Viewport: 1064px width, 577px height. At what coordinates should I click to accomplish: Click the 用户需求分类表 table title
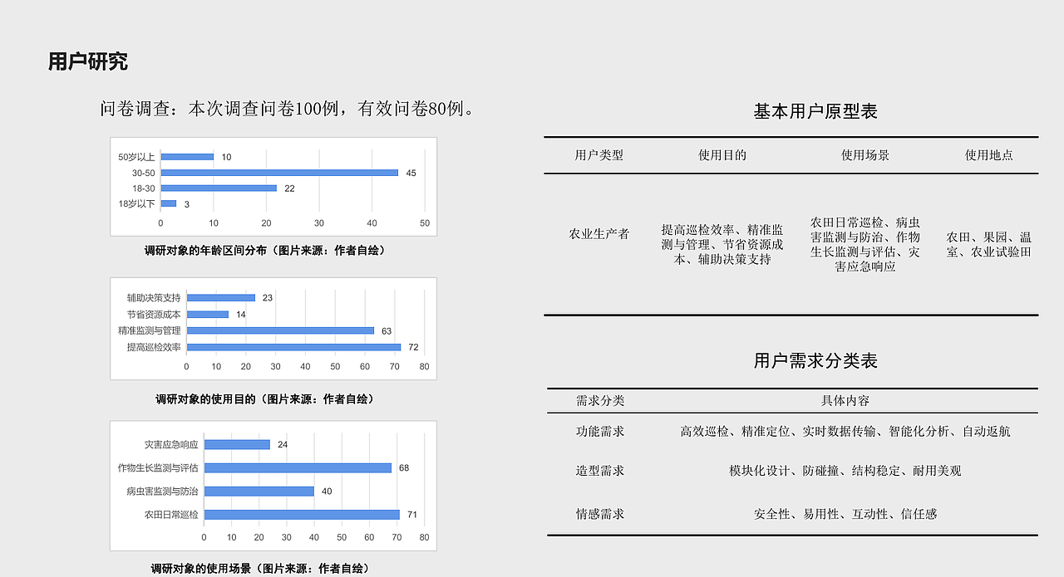(x=818, y=359)
